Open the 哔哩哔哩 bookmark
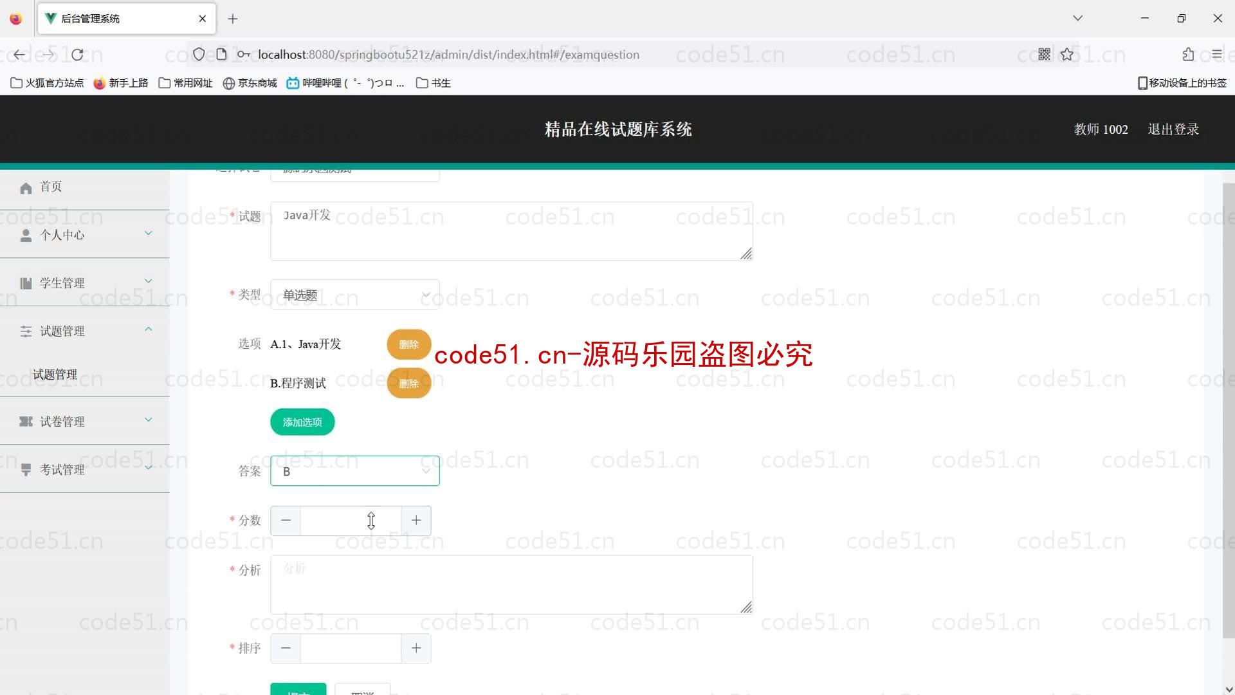The height and width of the screenshot is (695, 1235). pyautogui.click(x=345, y=83)
